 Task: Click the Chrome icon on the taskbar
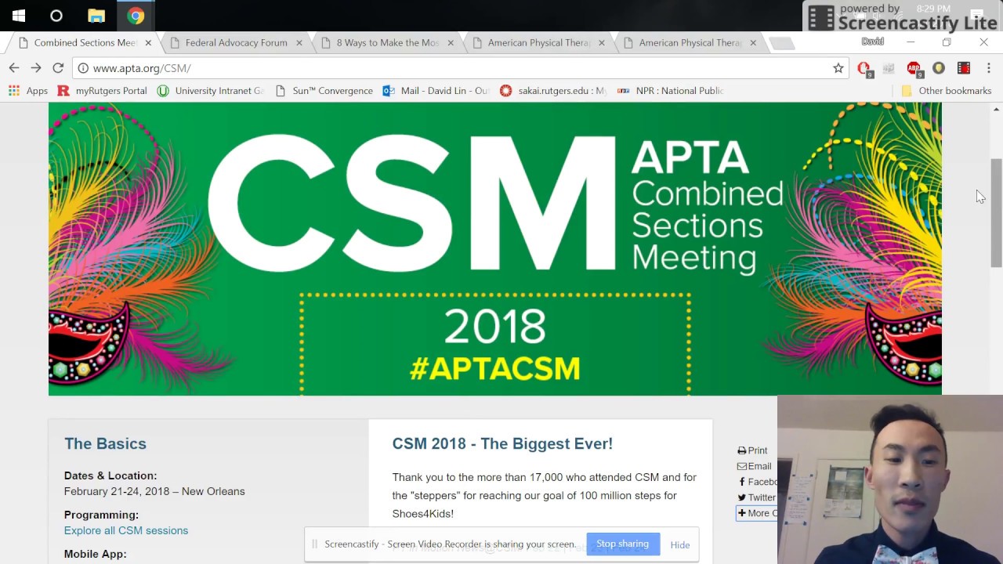[136, 16]
